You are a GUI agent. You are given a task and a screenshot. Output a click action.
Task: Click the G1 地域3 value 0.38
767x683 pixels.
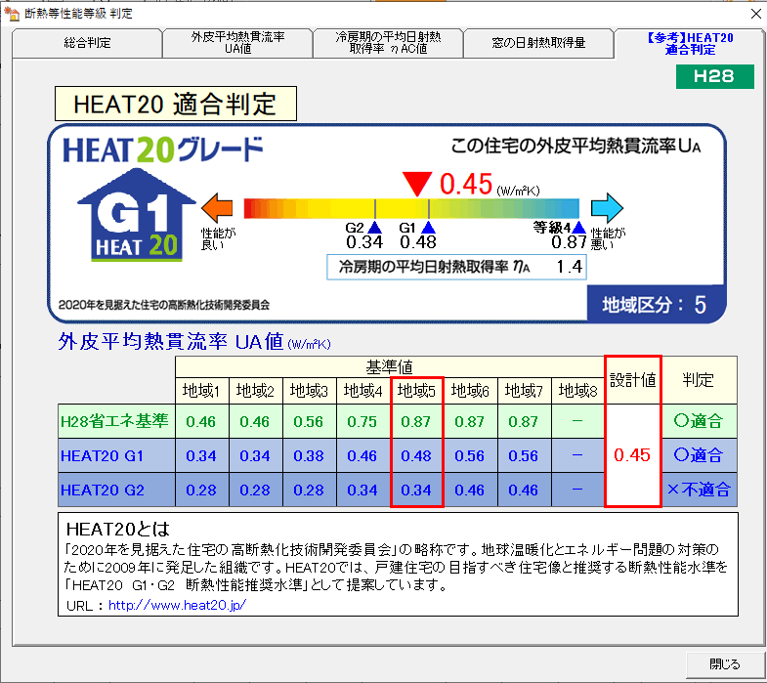(x=309, y=455)
